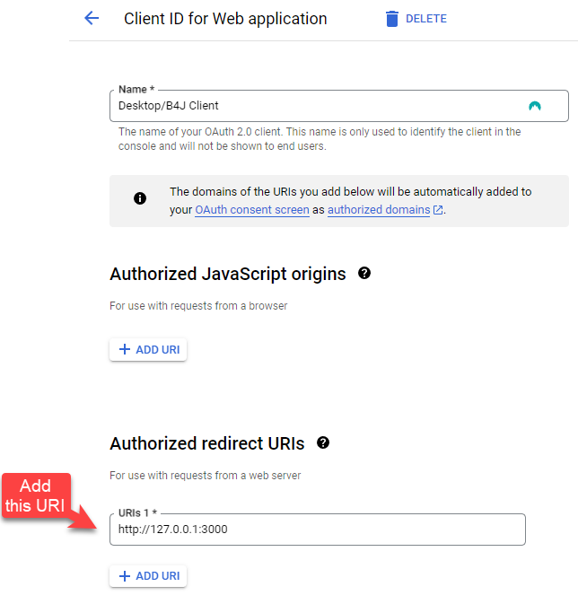
Task: Click the info icon in notice banner
Action: click(x=140, y=199)
